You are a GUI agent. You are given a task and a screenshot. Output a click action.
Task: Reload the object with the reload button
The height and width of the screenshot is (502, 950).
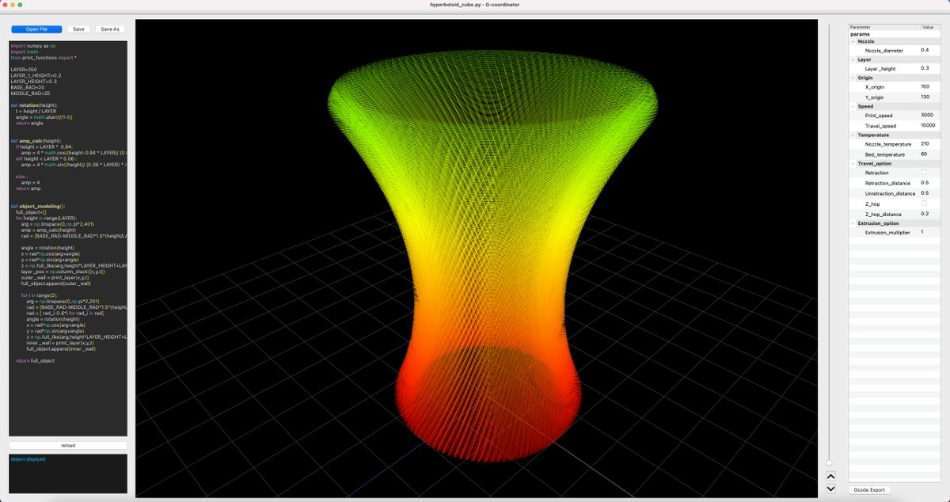point(67,443)
